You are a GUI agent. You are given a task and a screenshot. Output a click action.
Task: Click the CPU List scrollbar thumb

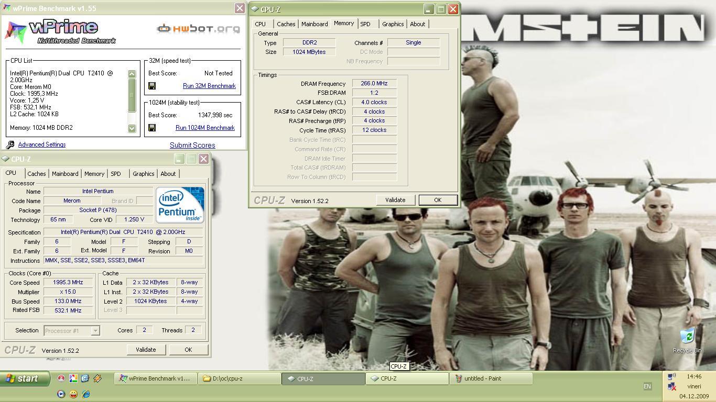point(132,95)
